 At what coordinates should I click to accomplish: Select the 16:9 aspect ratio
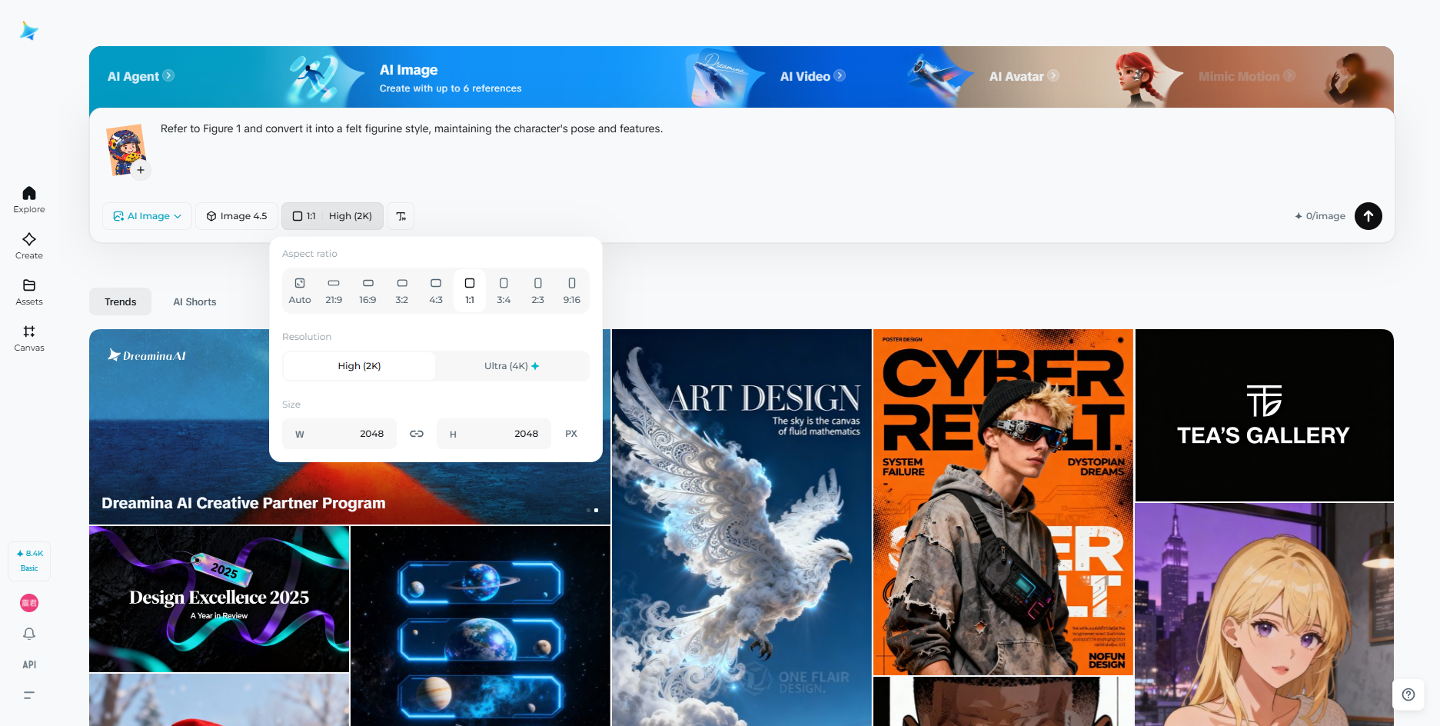(368, 291)
